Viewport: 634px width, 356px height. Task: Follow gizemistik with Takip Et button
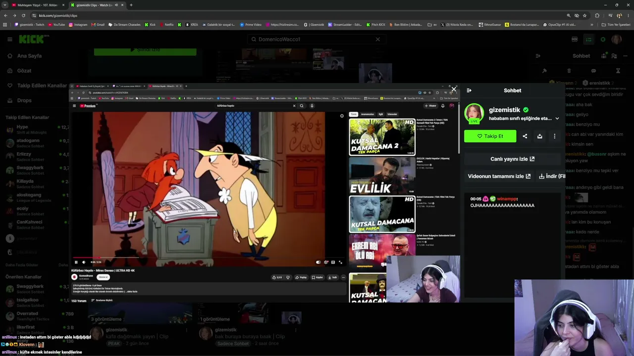pos(490,136)
